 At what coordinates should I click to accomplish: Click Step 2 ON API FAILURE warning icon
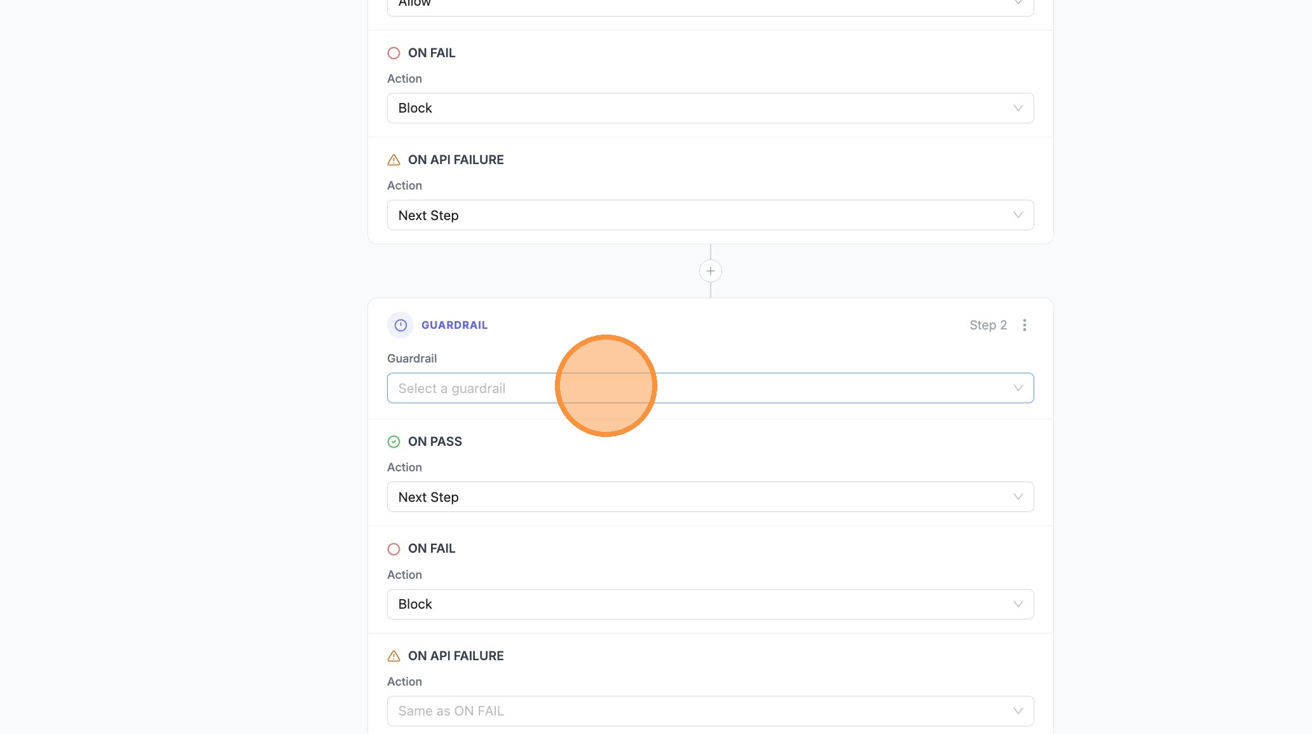tap(393, 656)
